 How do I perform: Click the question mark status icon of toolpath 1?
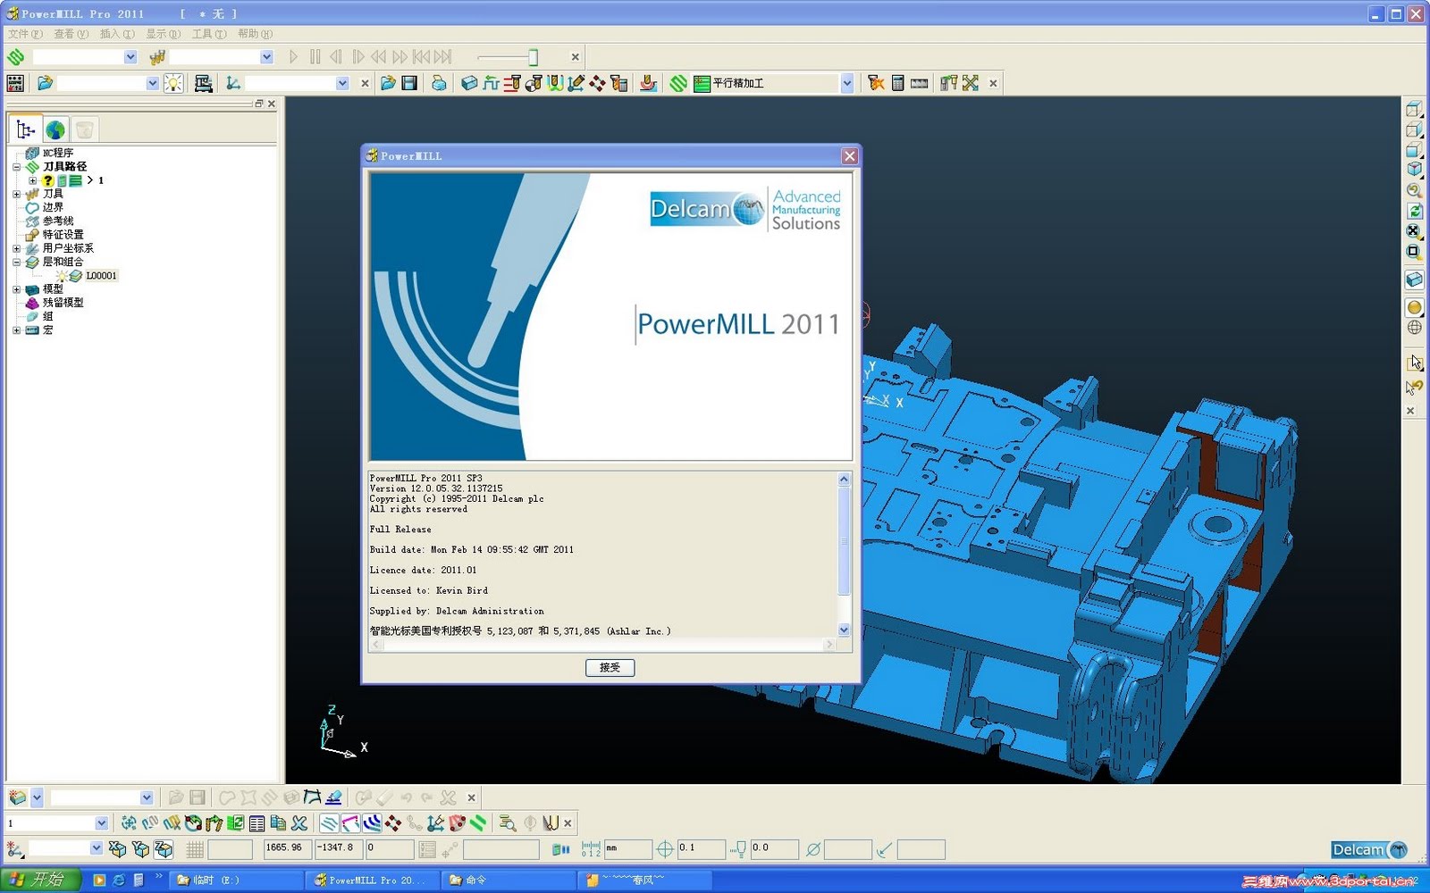tap(48, 180)
